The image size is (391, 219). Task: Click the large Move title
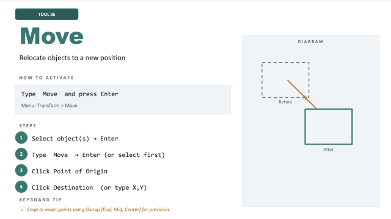(x=51, y=36)
